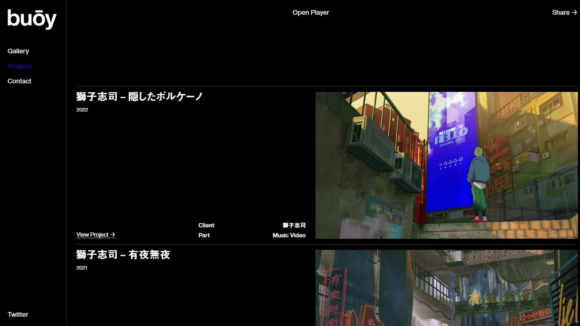
Task: Open the 有夜無夜 neon street artwork thumbnail
Action: click(x=446, y=288)
